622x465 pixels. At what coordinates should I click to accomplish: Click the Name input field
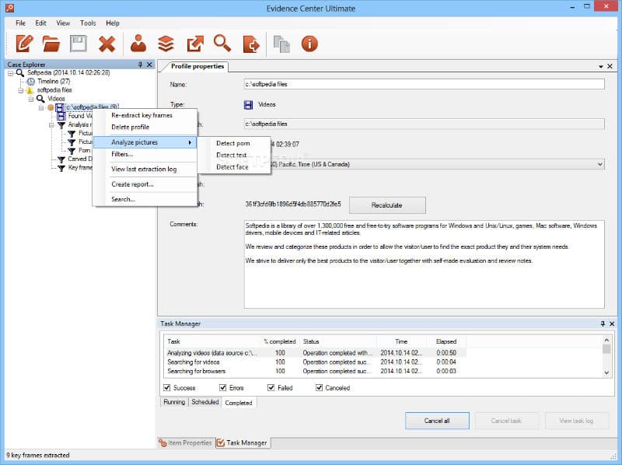425,84
